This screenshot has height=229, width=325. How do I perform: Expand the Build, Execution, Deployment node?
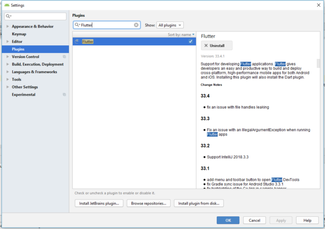[8, 64]
